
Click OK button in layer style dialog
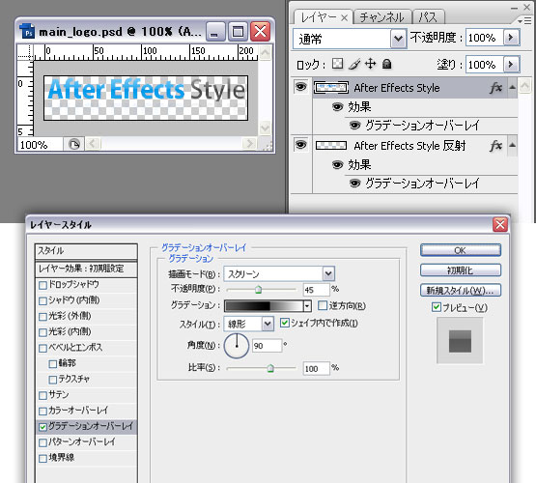coord(461,250)
